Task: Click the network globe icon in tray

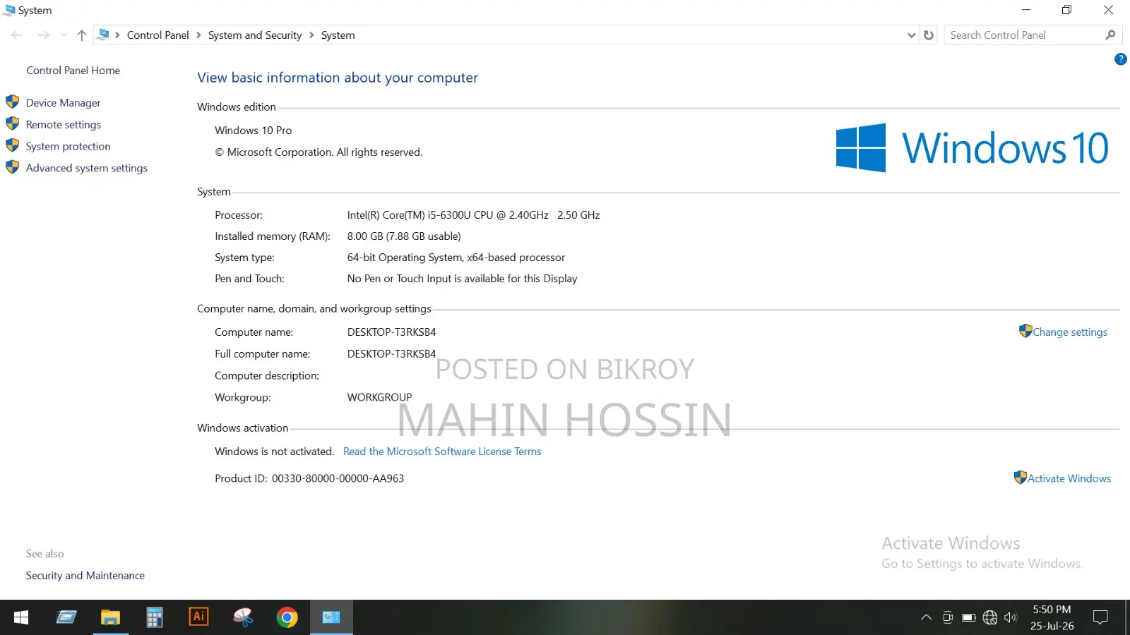Action: pos(990,617)
